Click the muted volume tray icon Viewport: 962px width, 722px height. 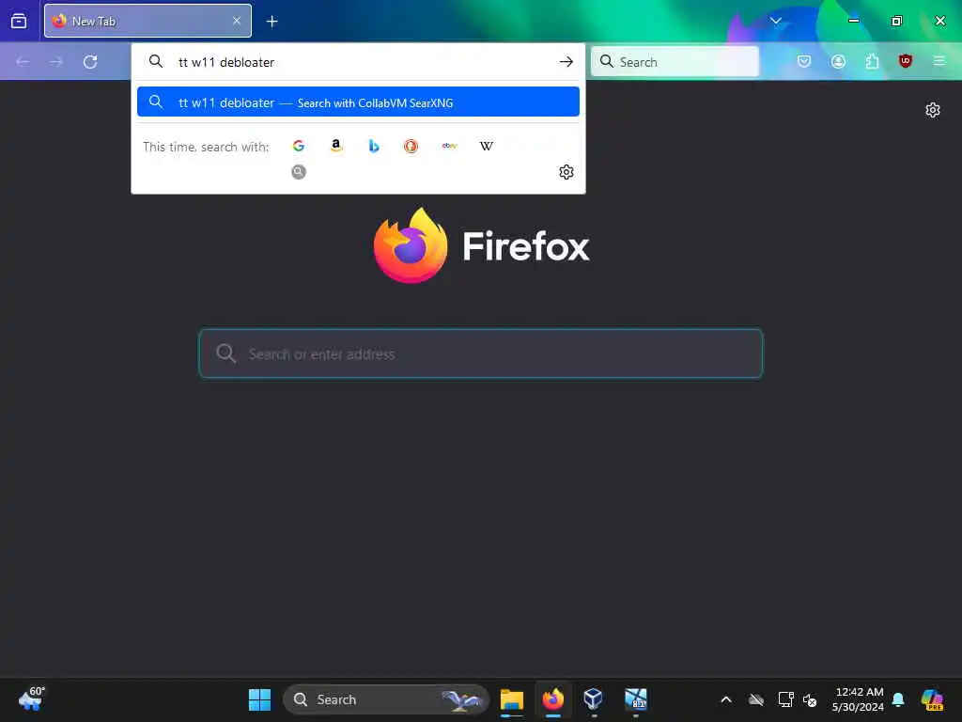point(810,699)
